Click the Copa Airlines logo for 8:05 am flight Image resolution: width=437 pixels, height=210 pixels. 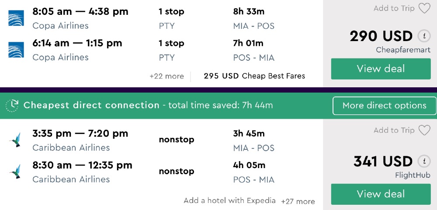[16, 18]
